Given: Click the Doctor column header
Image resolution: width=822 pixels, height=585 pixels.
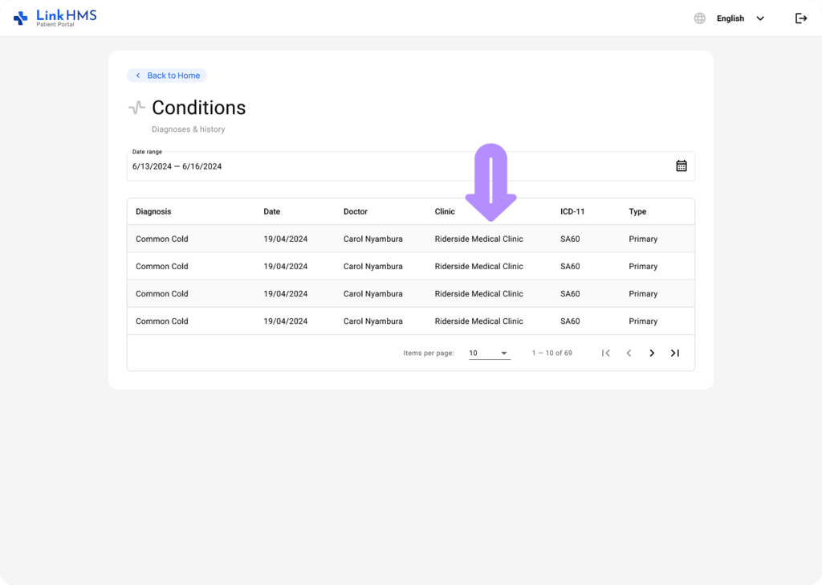Looking at the screenshot, I should 356,211.
